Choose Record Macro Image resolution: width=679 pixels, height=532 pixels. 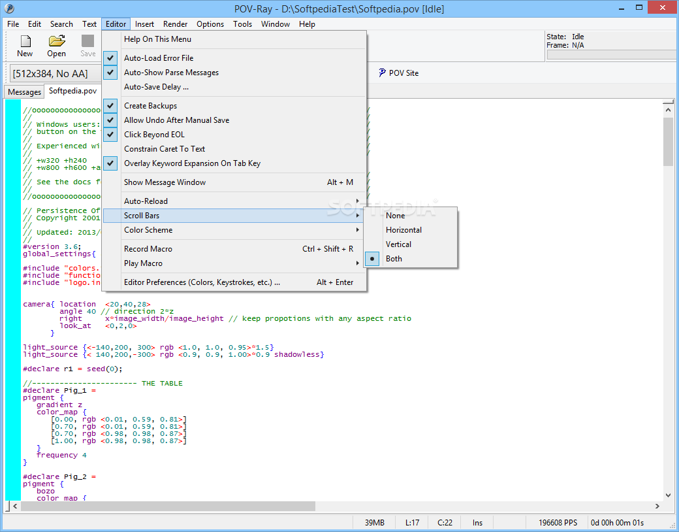coord(234,249)
